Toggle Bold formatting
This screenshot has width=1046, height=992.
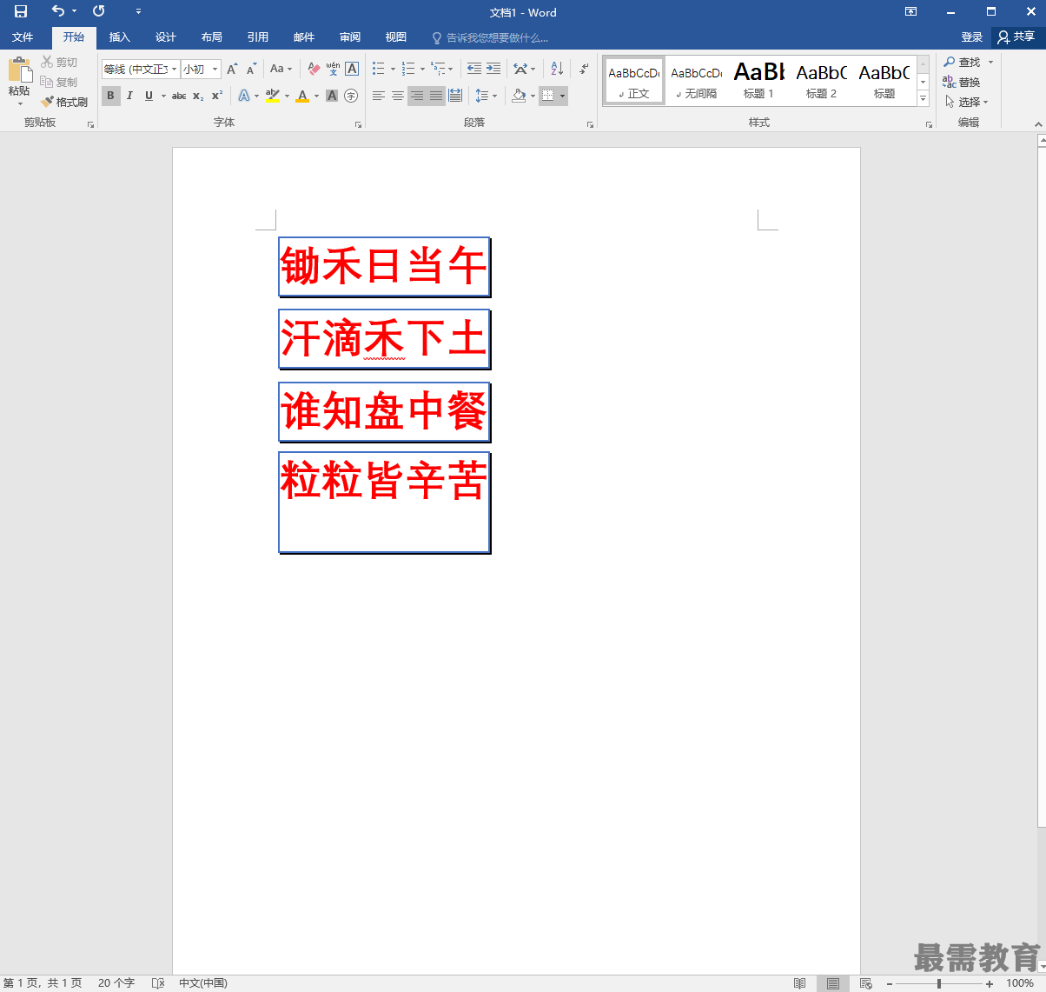110,96
